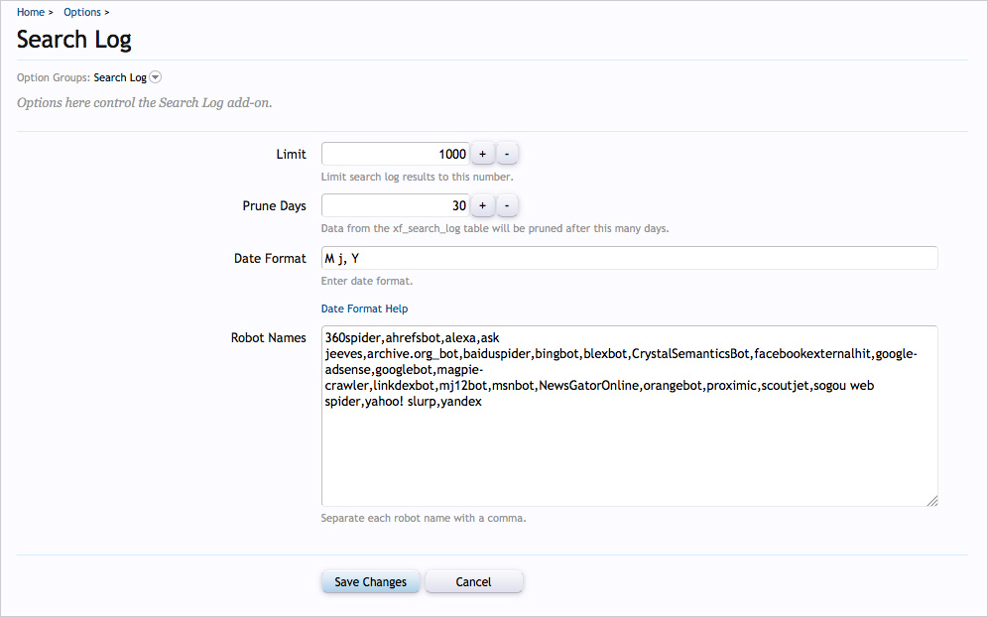Viewport: 988px width, 617px height.
Task: Click inside the Robot Names text area
Action: (629, 456)
